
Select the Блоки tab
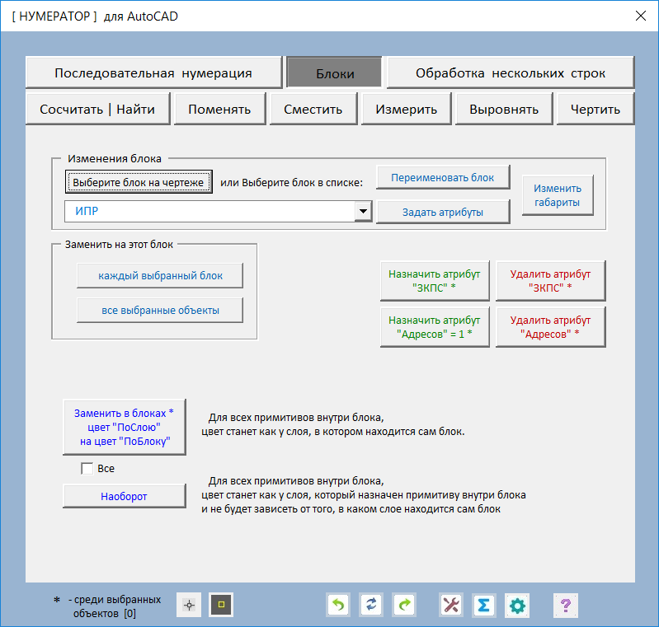[335, 73]
